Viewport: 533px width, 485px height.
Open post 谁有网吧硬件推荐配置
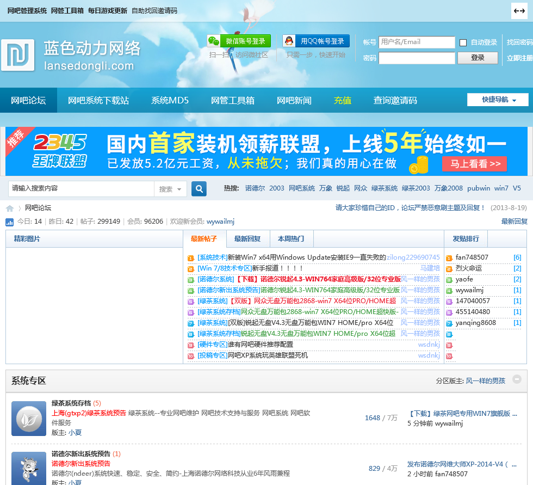[x=260, y=345]
